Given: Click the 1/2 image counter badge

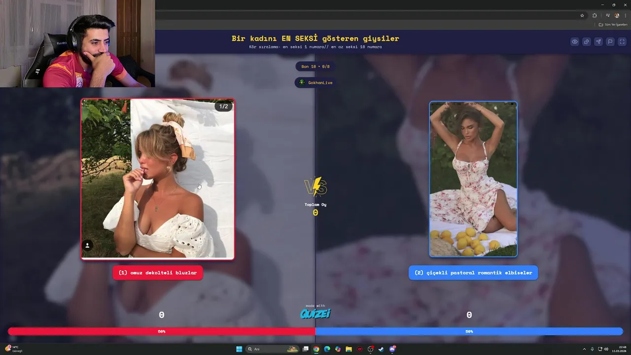Looking at the screenshot, I should (223, 106).
